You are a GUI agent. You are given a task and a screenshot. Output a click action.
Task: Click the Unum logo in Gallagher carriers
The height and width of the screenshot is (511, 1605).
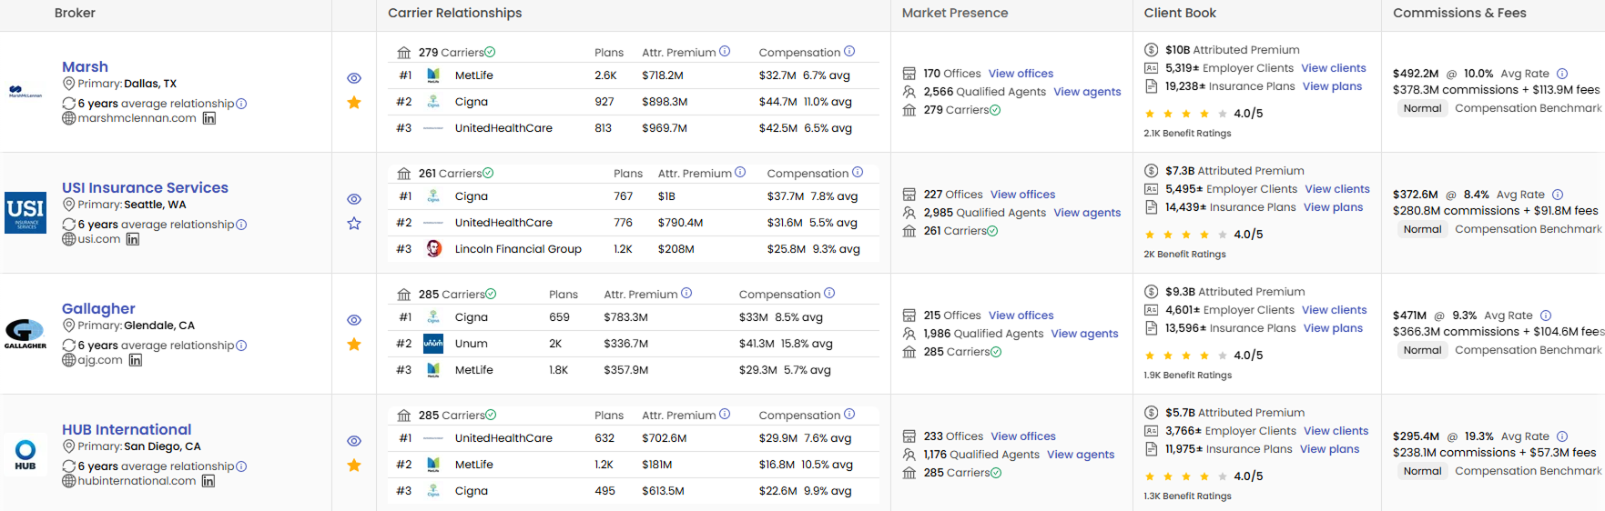(433, 344)
